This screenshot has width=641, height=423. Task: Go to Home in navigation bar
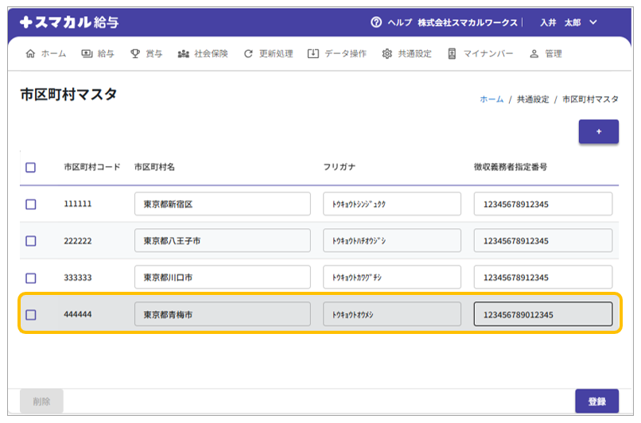click(x=46, y=54)
